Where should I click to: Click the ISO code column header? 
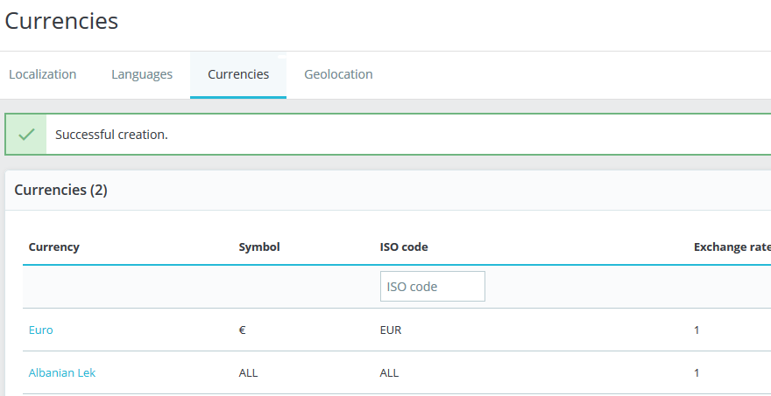coord(404,247)
